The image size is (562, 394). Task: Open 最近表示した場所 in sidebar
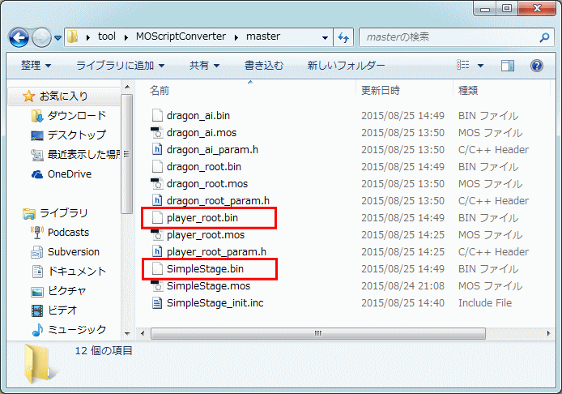[75, 154]
